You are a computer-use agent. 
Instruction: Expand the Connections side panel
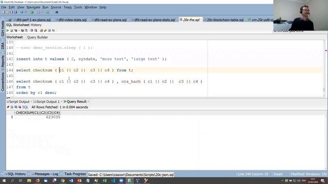[x=3, y=82]
